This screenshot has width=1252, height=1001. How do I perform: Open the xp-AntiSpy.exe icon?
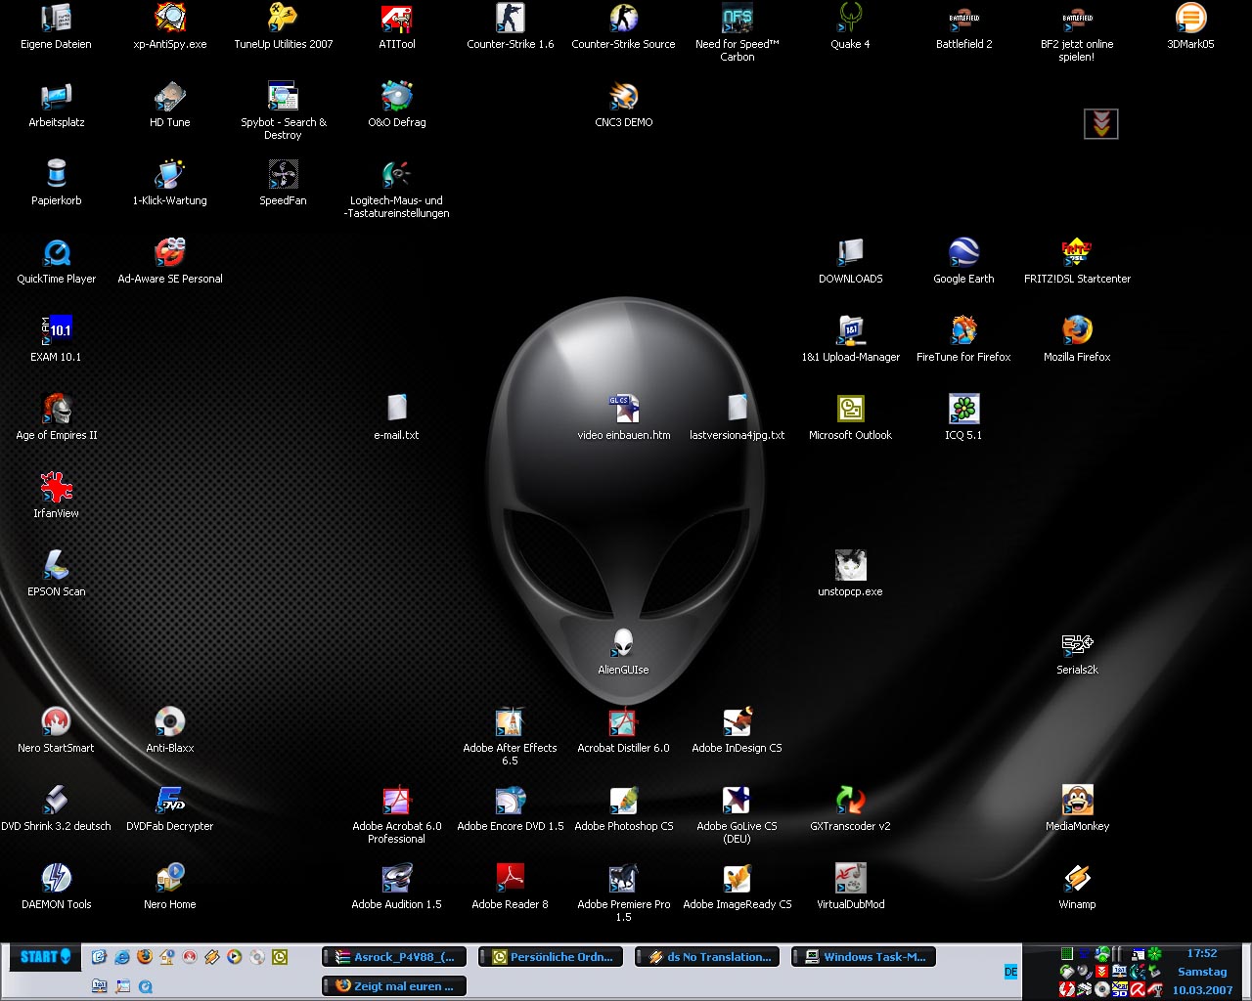tap(169, 27)
